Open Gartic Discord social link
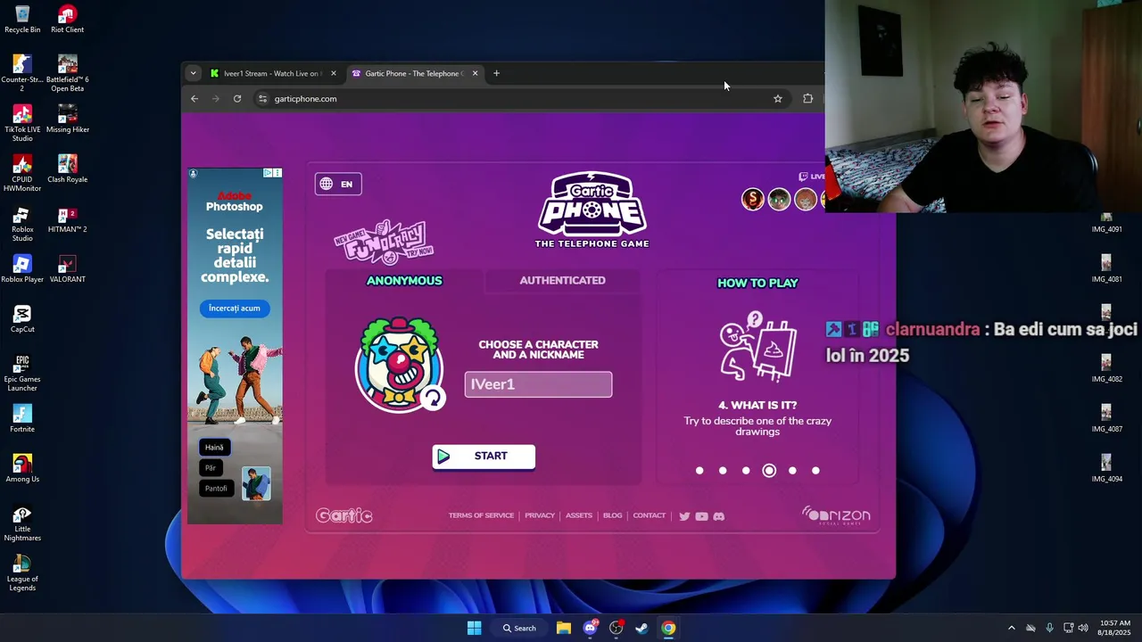The width and height of the screenshot is (1142, 642). pyautogui.click(x=719, y=516)
